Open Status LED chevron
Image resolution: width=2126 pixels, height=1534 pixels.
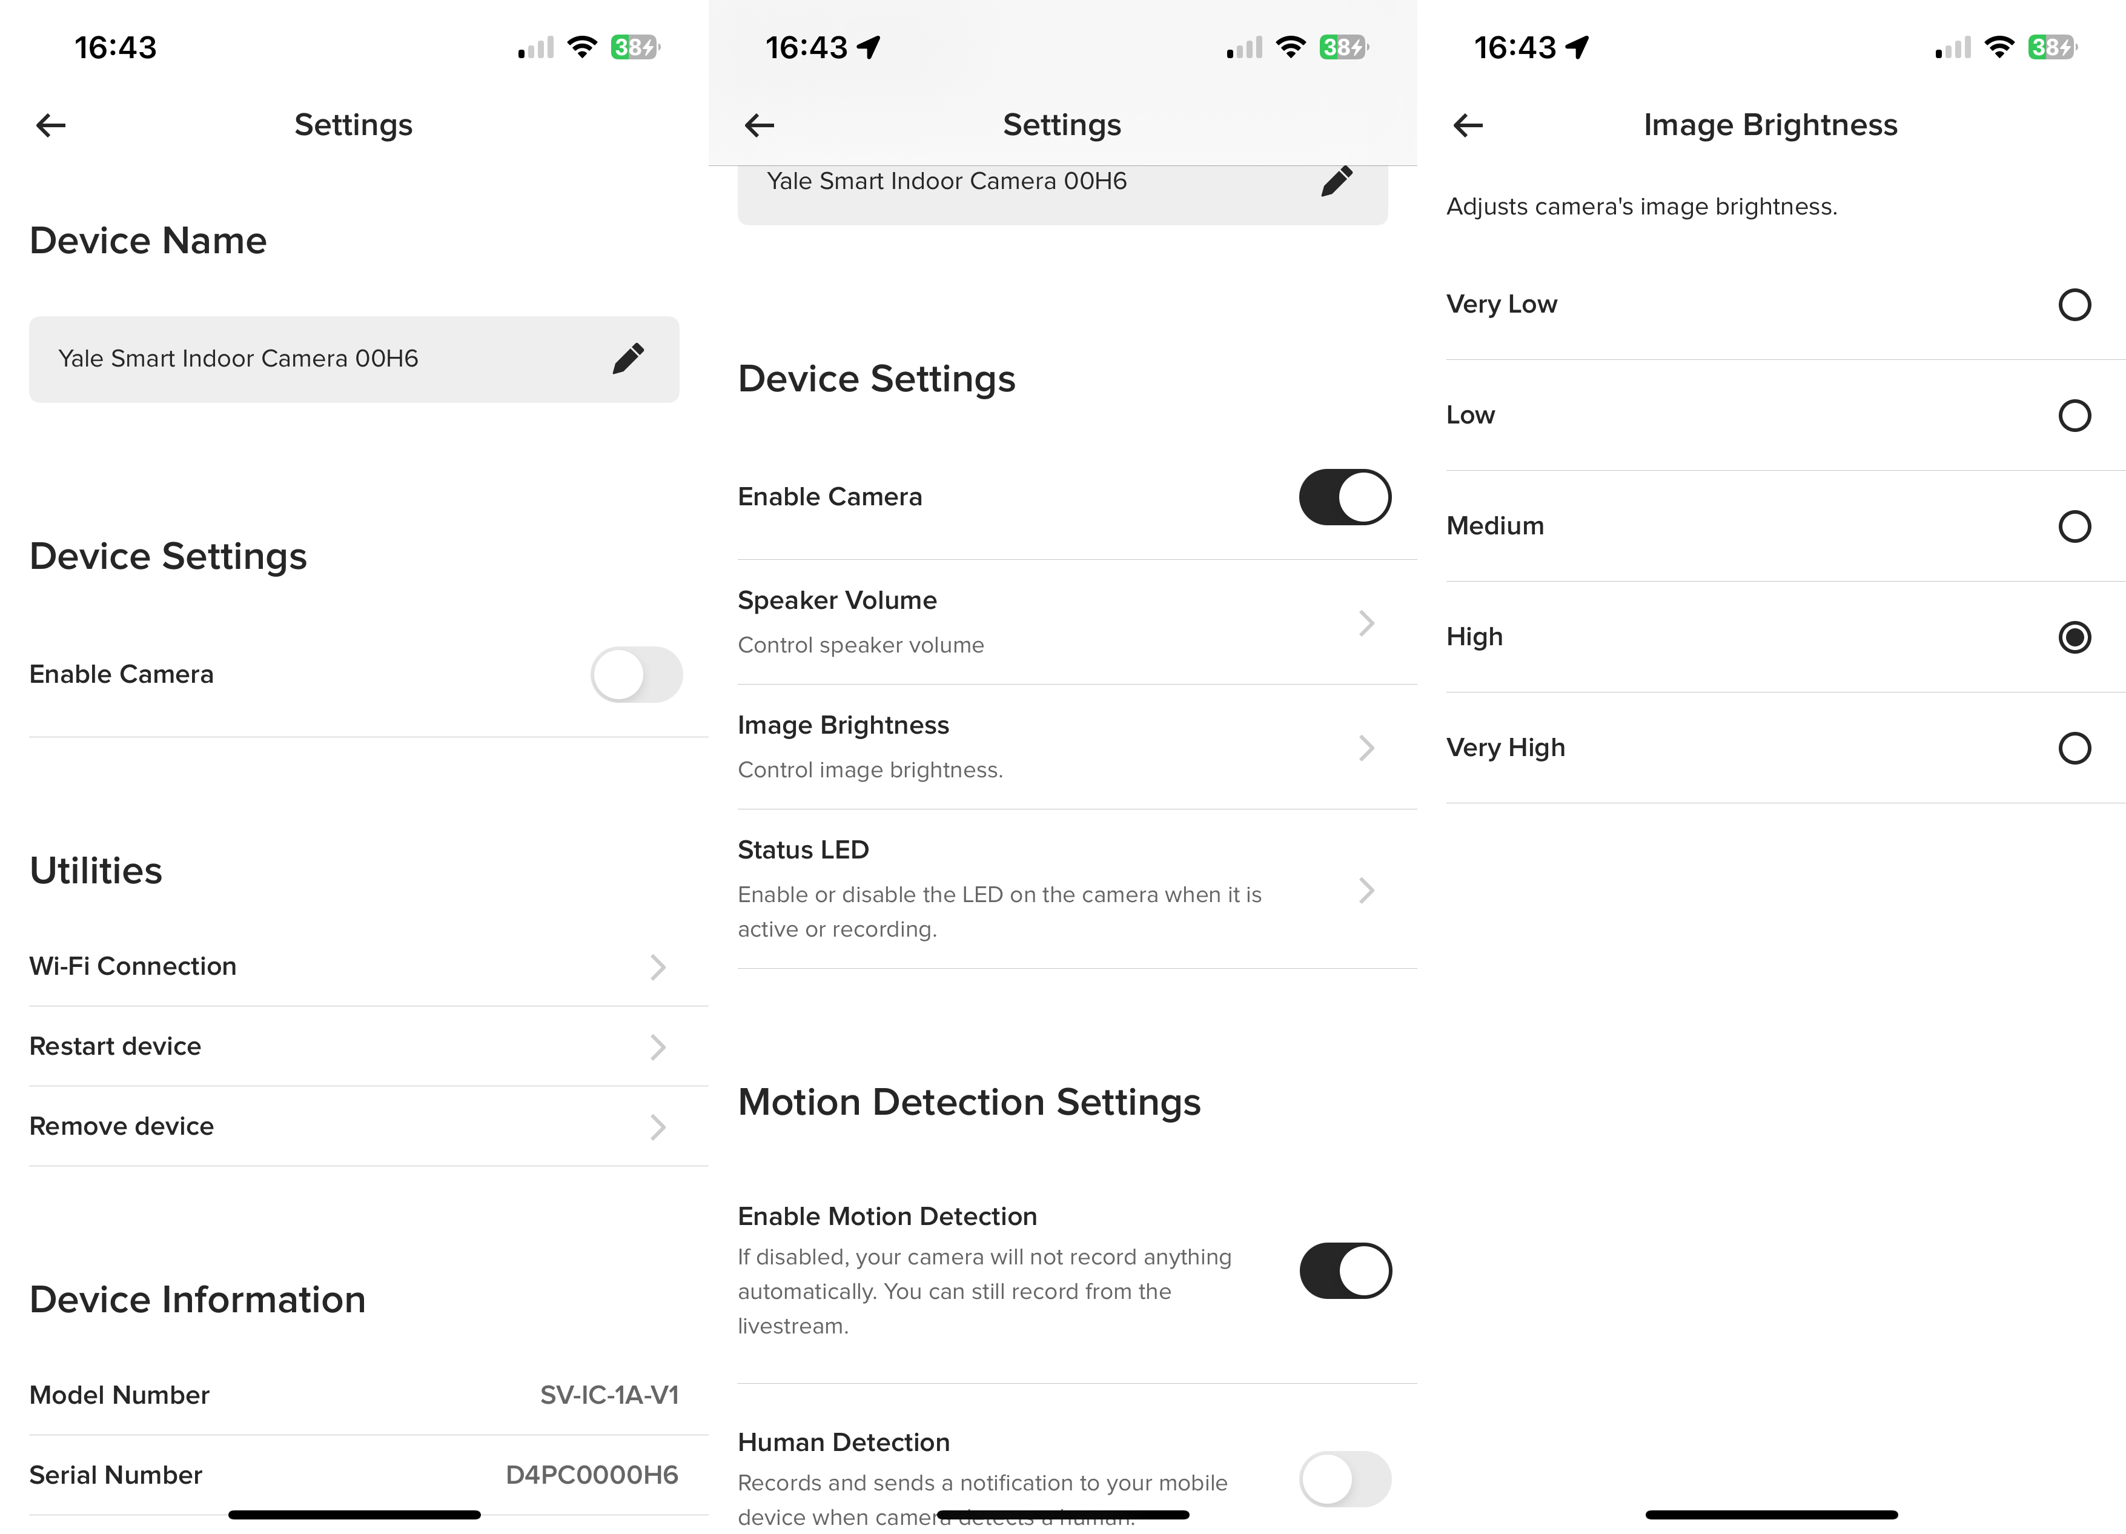[x=1366, y=890]
